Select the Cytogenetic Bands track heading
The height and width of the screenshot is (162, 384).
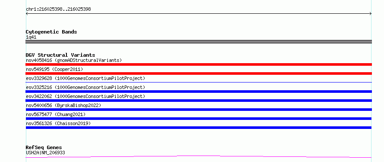point(51,32)
